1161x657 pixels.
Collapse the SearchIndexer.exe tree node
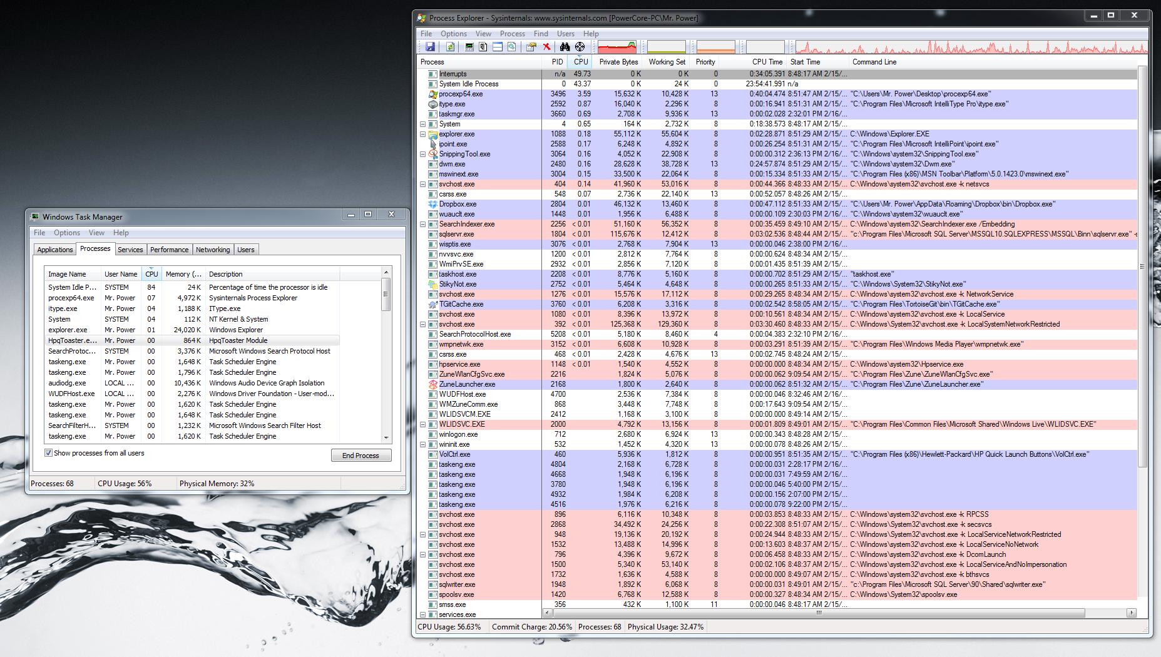click(422, 224)
